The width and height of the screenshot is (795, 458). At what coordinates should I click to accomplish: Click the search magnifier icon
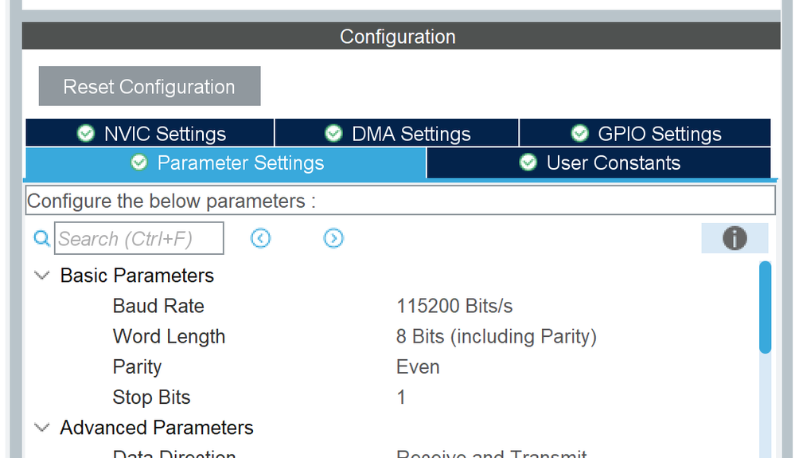point(41,238)
